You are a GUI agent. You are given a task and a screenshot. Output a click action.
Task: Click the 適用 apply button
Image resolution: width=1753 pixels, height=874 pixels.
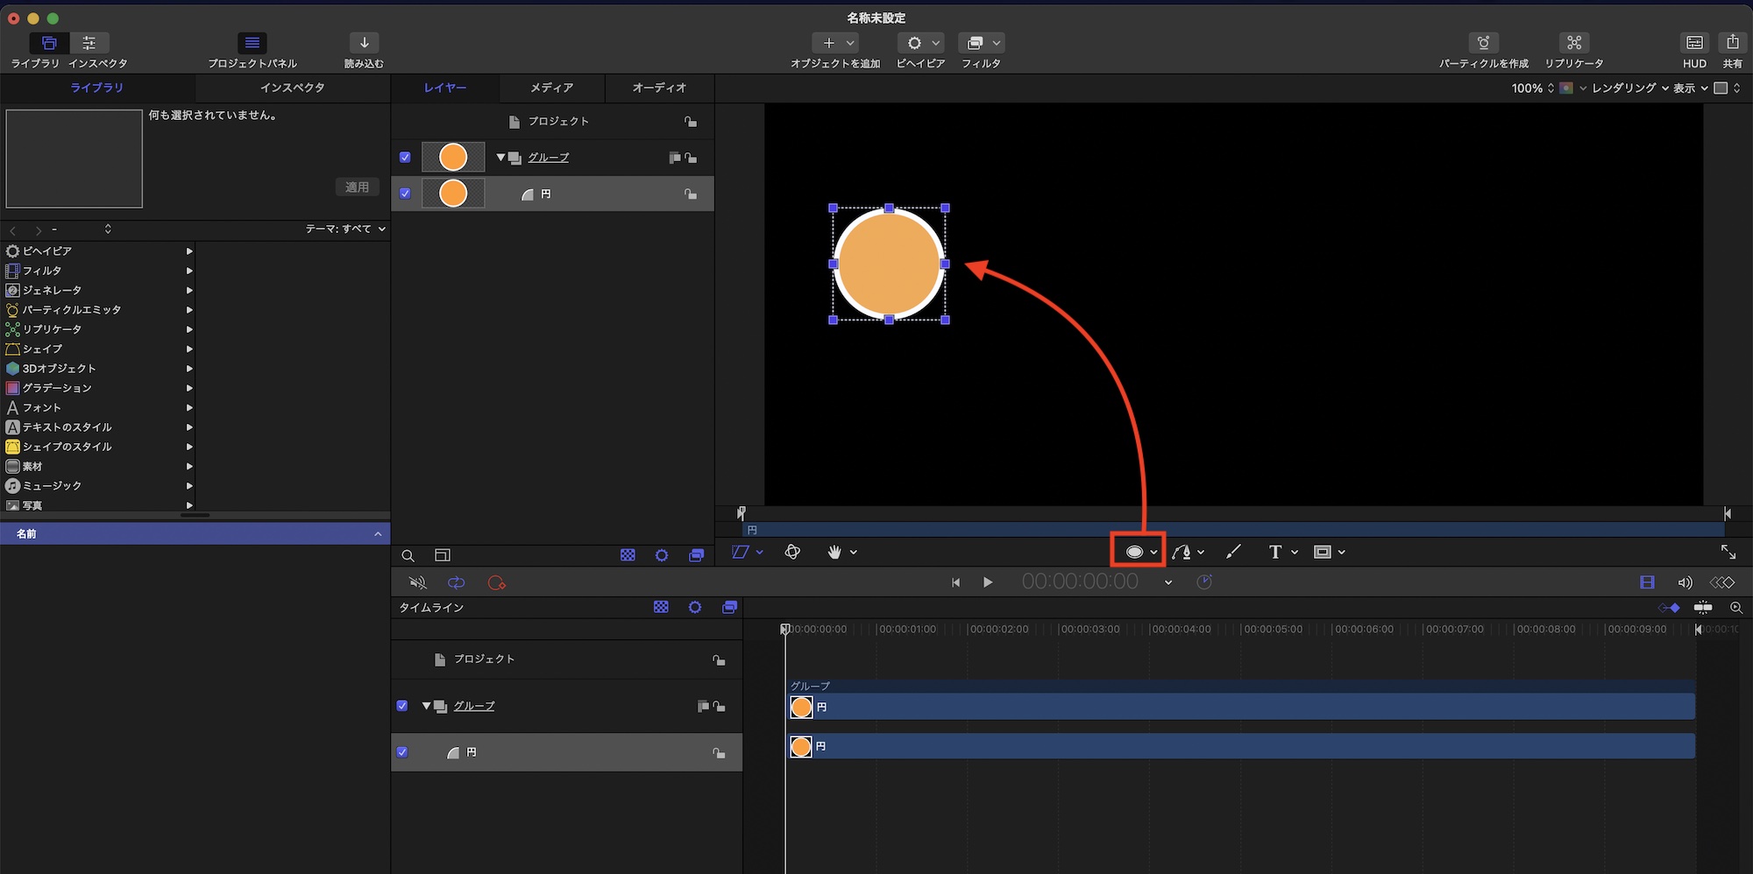coord(357,187)
